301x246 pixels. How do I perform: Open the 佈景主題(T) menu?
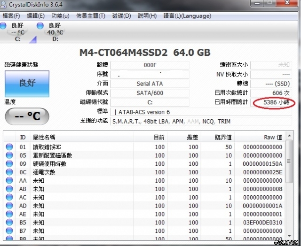click(91, 16)
